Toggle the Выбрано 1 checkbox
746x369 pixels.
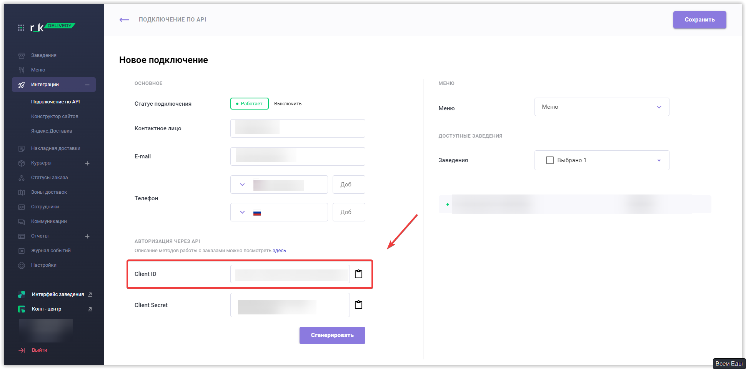point(550,160)
